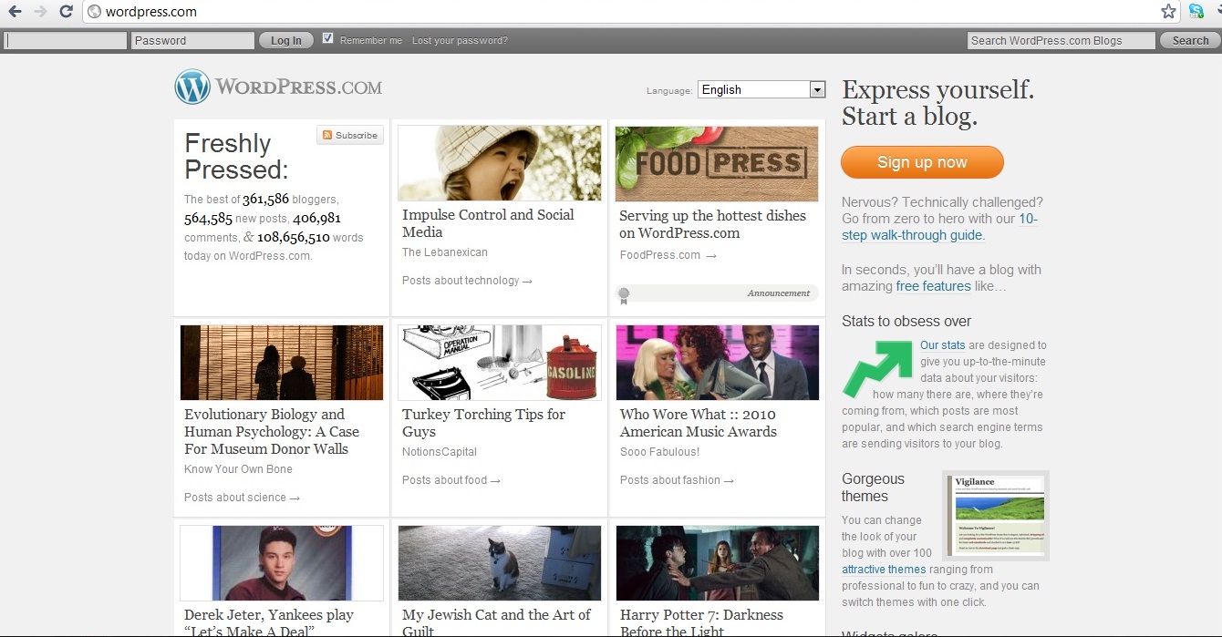This screenshot has height=637, width=1222.
Task: Open the cat photo thumbnail
Action: tap(500, 563)
